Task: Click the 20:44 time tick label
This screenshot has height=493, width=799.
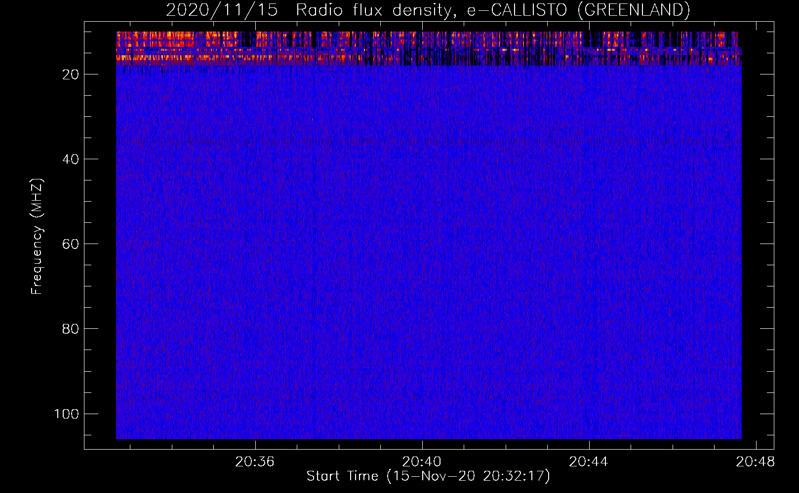Action: [x=589, y=462]
